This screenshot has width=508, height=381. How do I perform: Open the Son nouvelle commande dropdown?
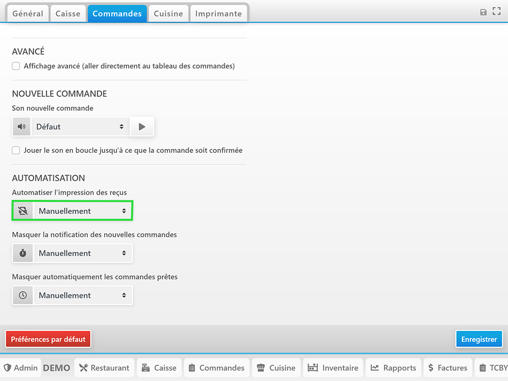coord(79,127)
